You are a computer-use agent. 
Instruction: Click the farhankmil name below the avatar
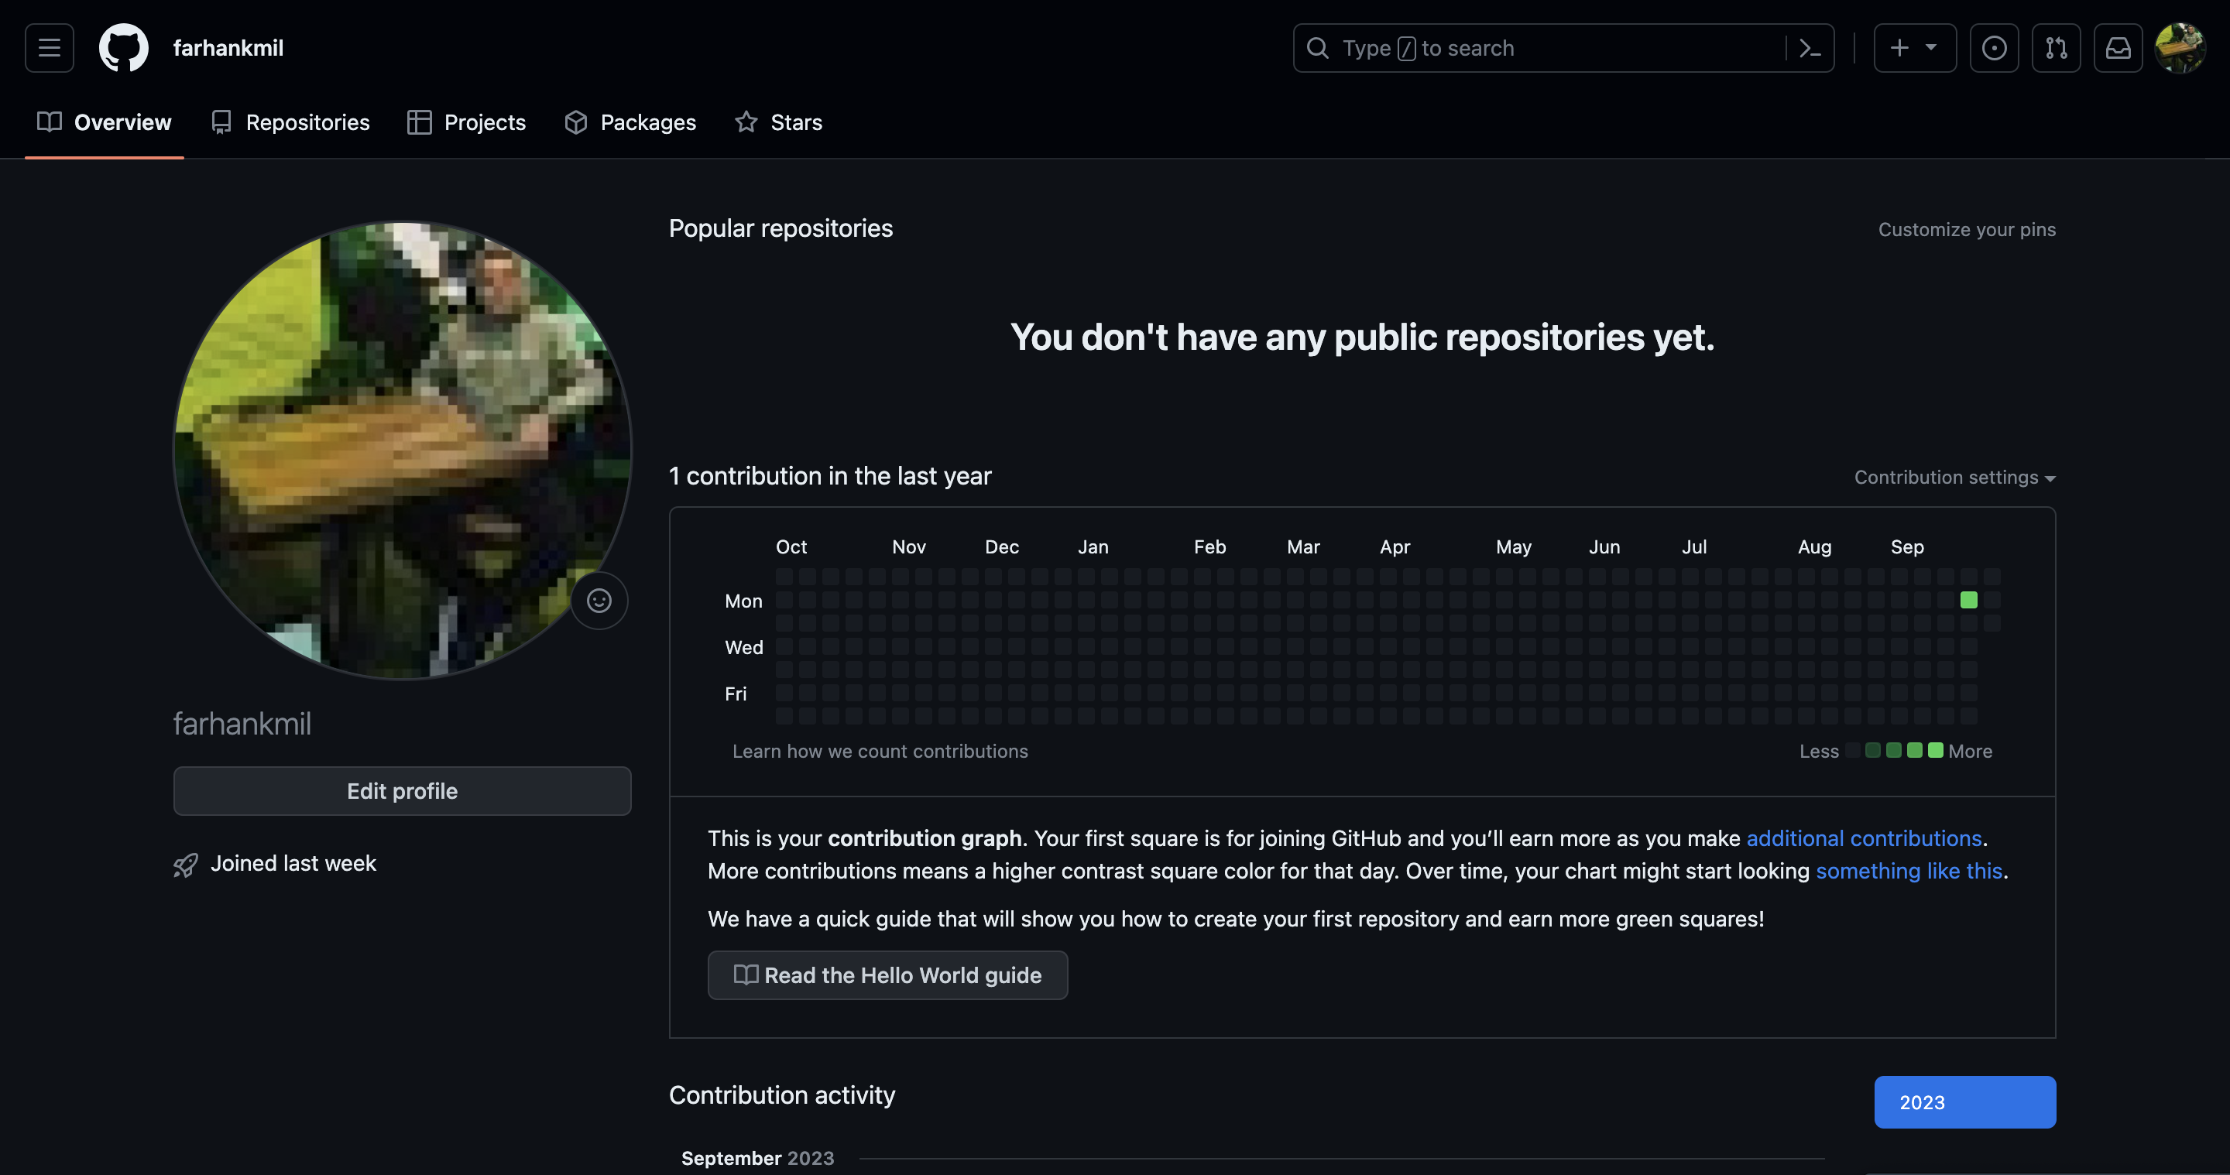click(242, 723)
